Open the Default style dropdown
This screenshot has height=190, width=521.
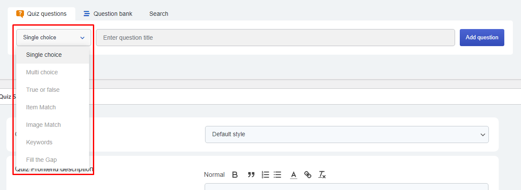click(347, 134)
